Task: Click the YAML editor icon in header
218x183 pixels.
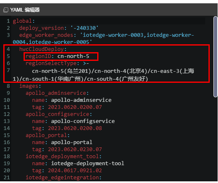Action: point(6,10)
